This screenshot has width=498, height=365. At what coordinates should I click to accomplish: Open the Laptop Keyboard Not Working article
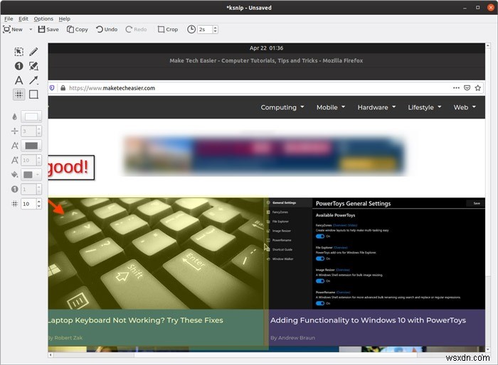[x=136, y=320]
